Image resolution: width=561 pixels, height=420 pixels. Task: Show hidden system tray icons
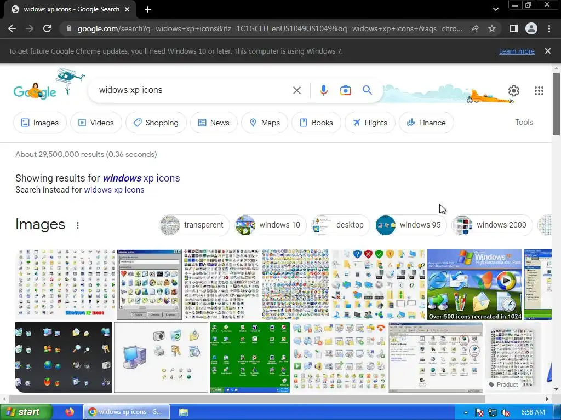coord(466,412)
